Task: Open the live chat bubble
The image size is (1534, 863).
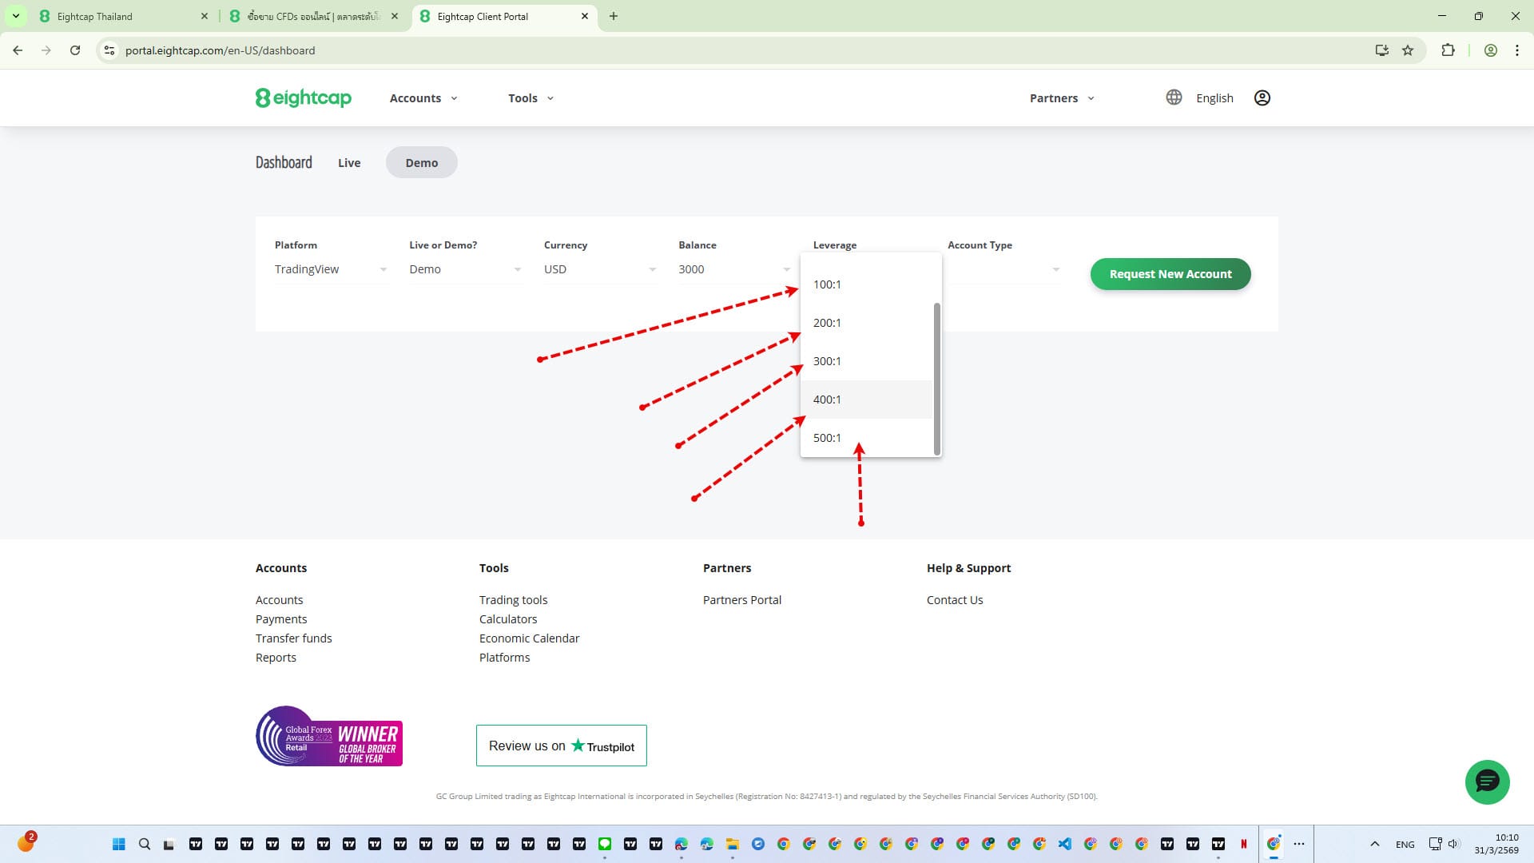Action: click(x=1486, y=781)
